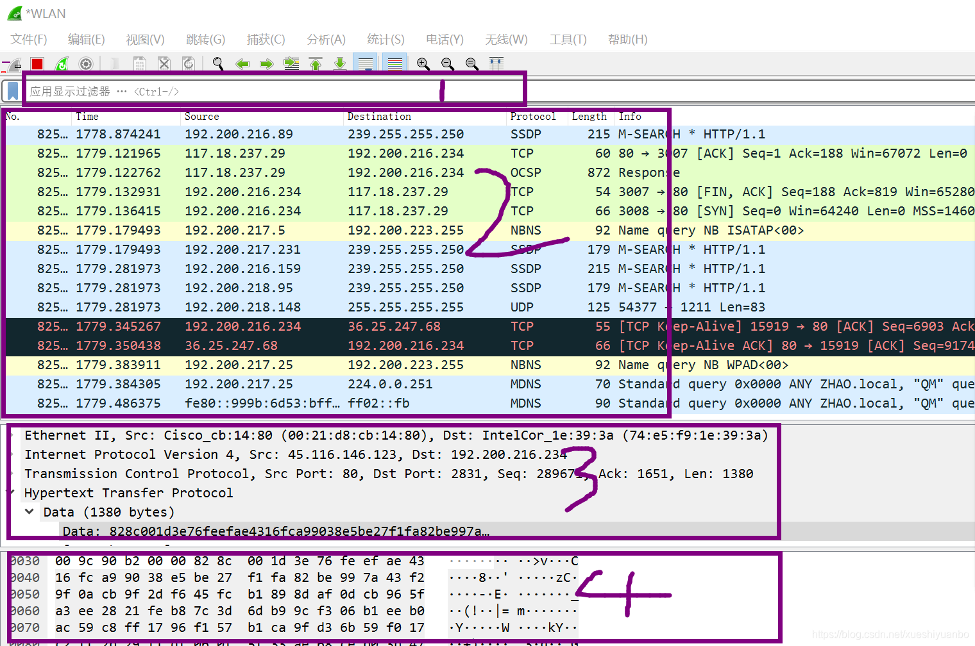Select the OCSP Response packet row
Screen dimensions: 975x646
coord(487,172)
